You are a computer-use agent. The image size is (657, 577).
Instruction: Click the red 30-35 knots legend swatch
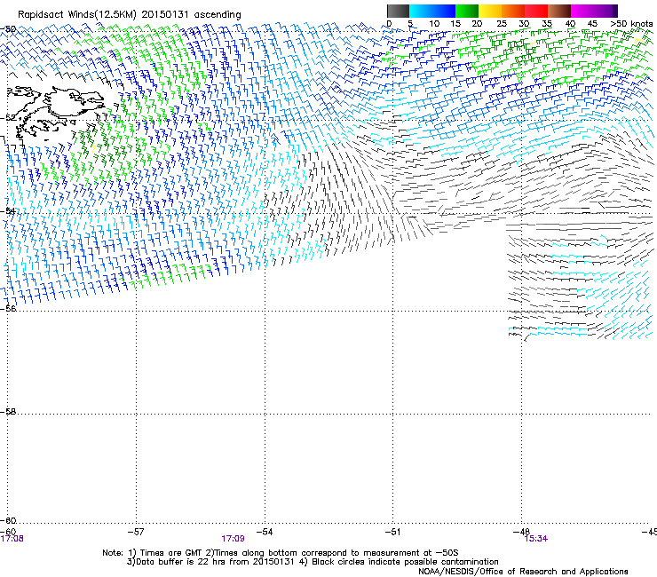tap(536, 11)
